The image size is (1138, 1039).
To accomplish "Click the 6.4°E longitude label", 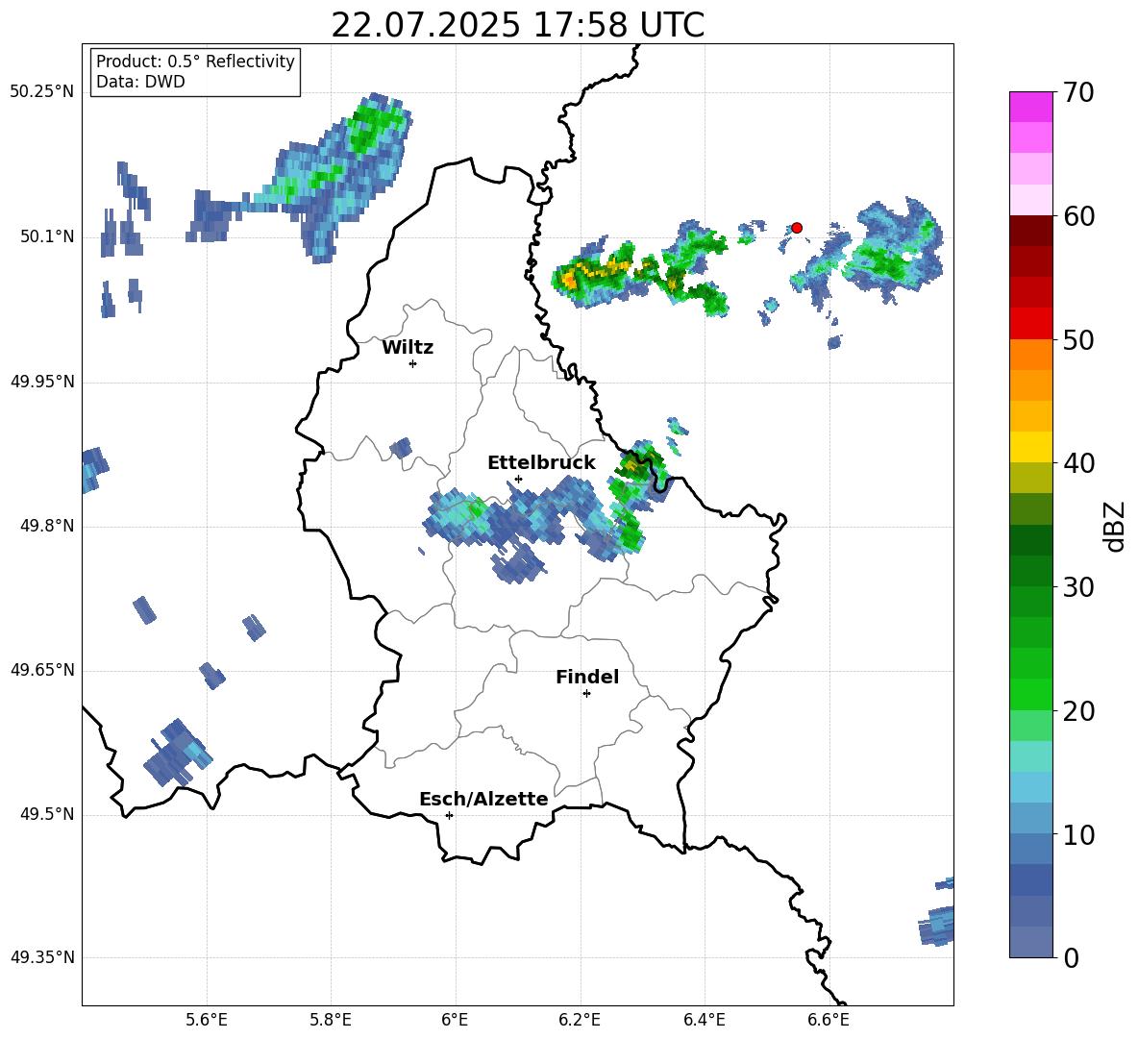I will [704, 1020].
